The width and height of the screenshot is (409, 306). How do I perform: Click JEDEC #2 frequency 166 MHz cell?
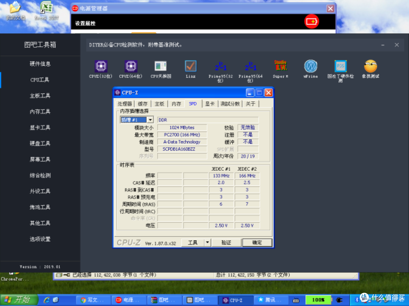247,176
